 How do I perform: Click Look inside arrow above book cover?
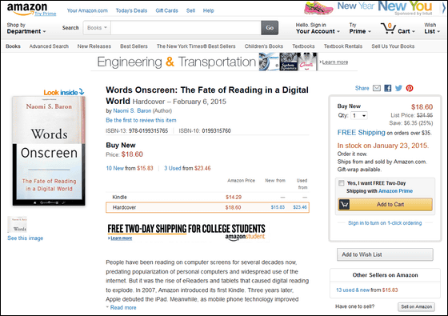click(82, 92)
